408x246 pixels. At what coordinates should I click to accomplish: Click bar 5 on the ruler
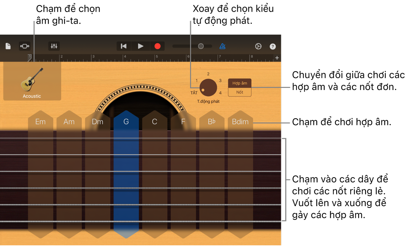coord(157,57)
